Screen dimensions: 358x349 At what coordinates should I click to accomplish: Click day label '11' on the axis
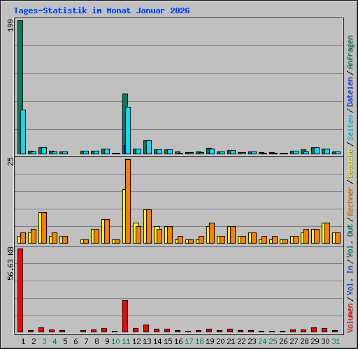[x=126, y=341]
